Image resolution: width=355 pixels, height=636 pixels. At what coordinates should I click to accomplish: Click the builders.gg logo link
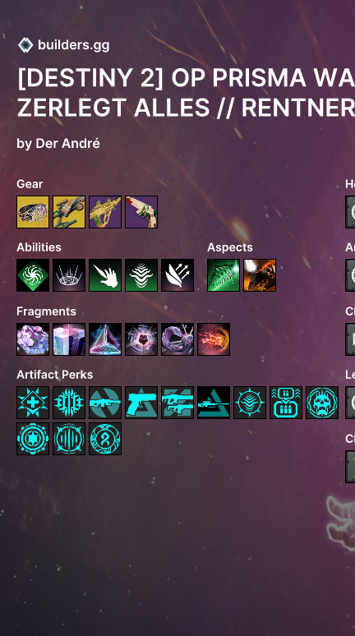click(64, 45)
